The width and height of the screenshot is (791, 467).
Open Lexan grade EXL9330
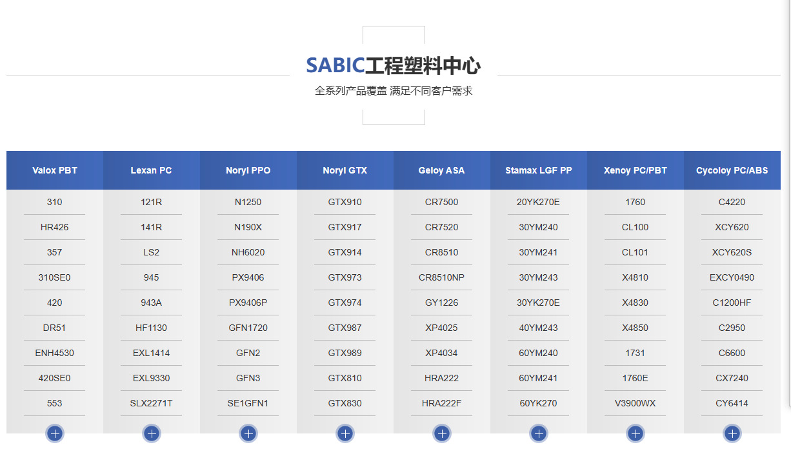(x=152, y=378)
